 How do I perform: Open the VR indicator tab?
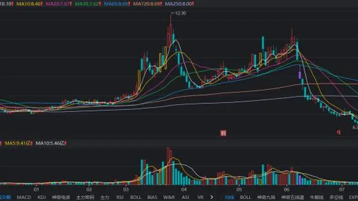pyautogui.click(x=200, y=197)
